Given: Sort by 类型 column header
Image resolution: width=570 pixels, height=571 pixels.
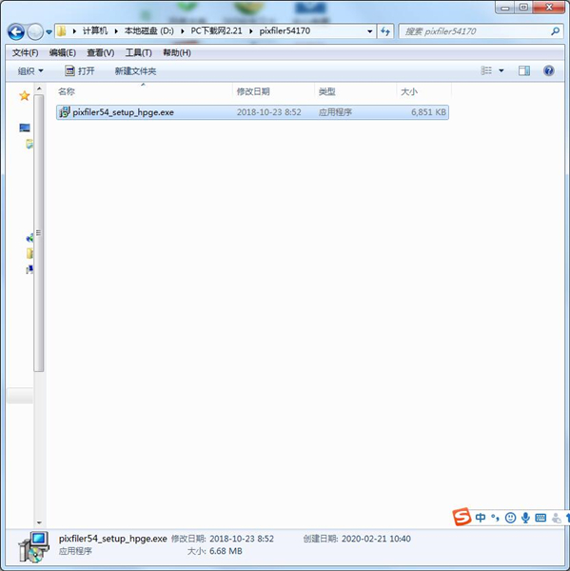Looking at the screenshot, I should coord(355,91).
